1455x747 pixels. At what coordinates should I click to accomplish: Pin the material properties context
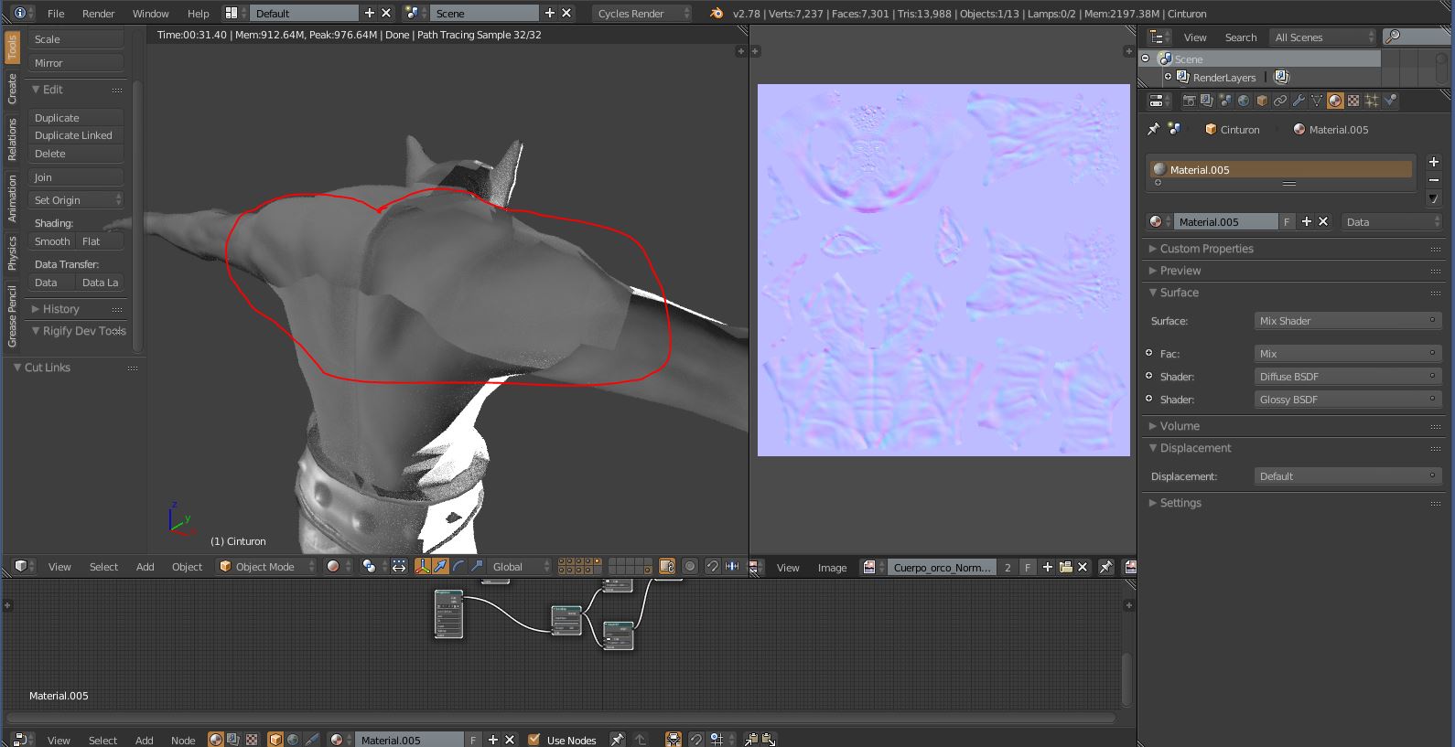1154,130
